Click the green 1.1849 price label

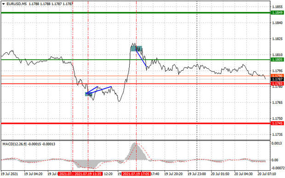277,13
